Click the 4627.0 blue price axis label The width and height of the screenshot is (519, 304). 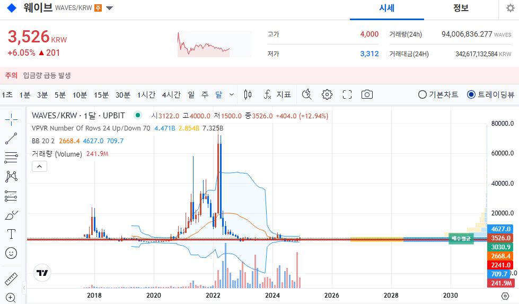click(500, 229)
